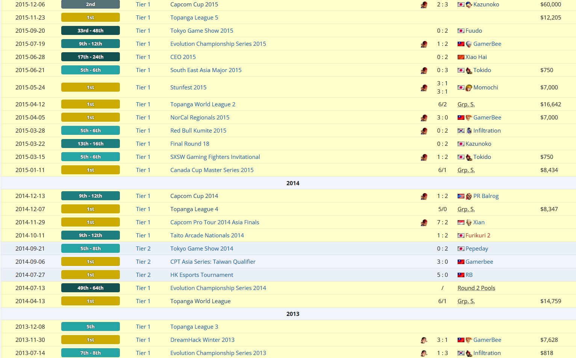Open CPT Asia Series: Taiwan Qualifier link
Screen dimensions: 576x358
coord(213,262)
